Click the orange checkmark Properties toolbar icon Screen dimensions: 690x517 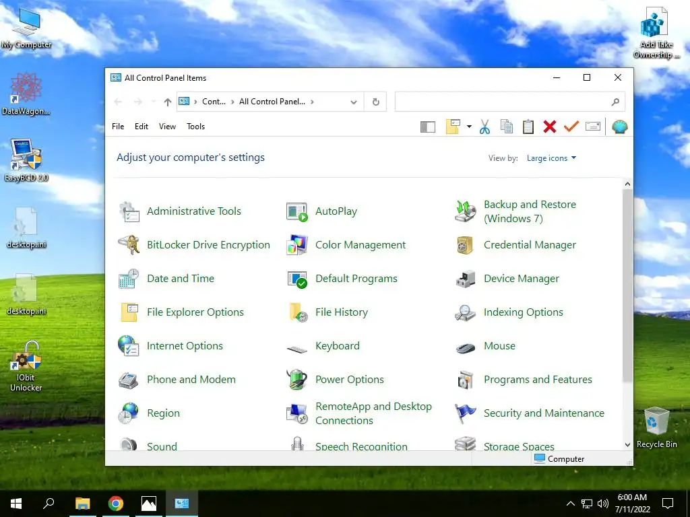571,127
